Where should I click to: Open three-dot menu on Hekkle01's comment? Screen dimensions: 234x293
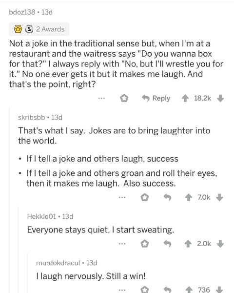(122, 243)
